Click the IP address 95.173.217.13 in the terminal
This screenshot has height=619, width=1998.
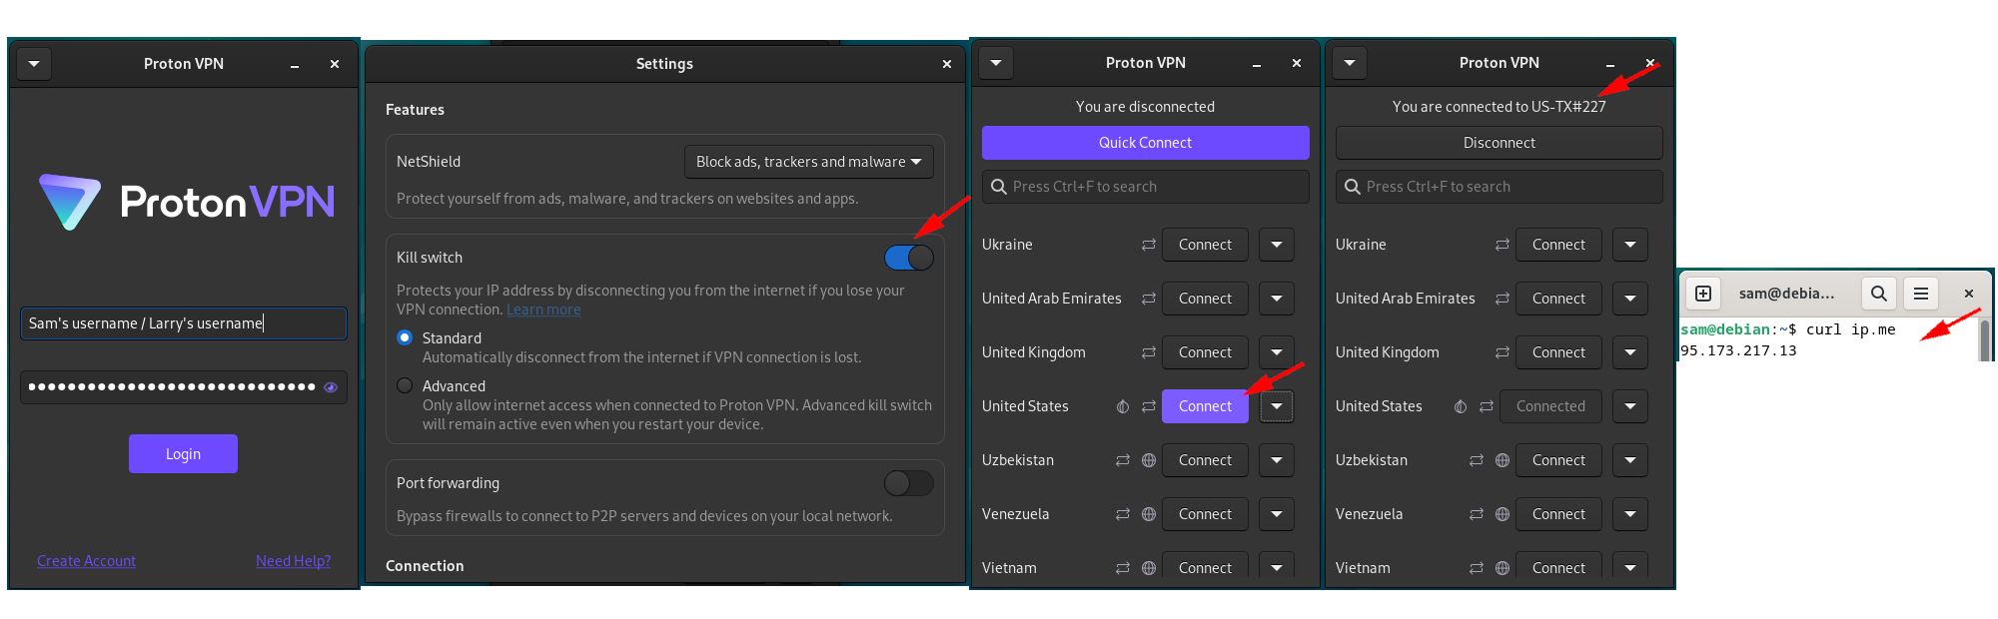(1738, 351)
